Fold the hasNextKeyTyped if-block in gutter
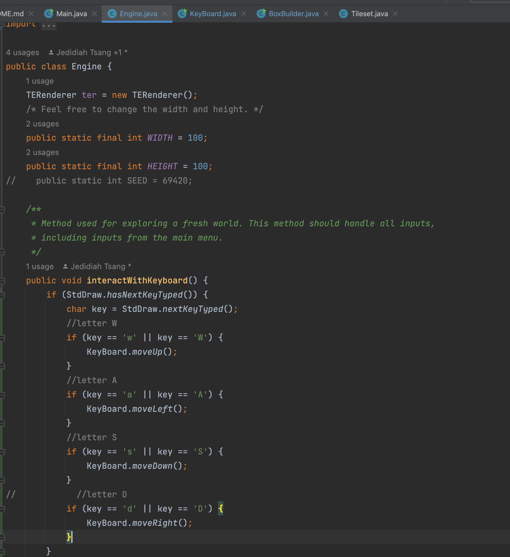Viewport: 510px width, 557px height. coord(2,295)
